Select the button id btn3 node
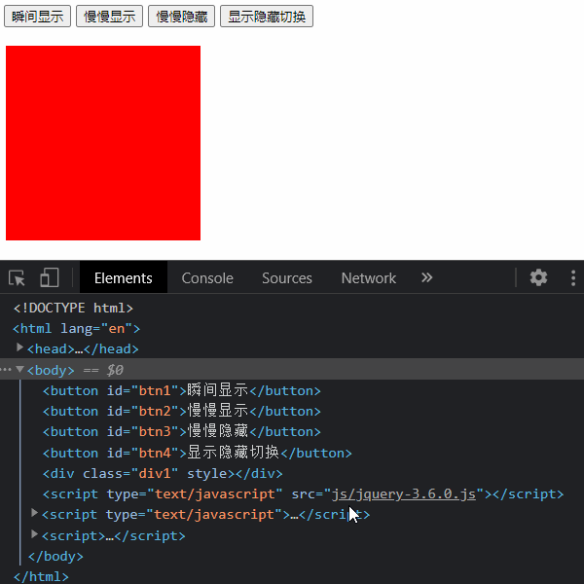 coord(181,431)
